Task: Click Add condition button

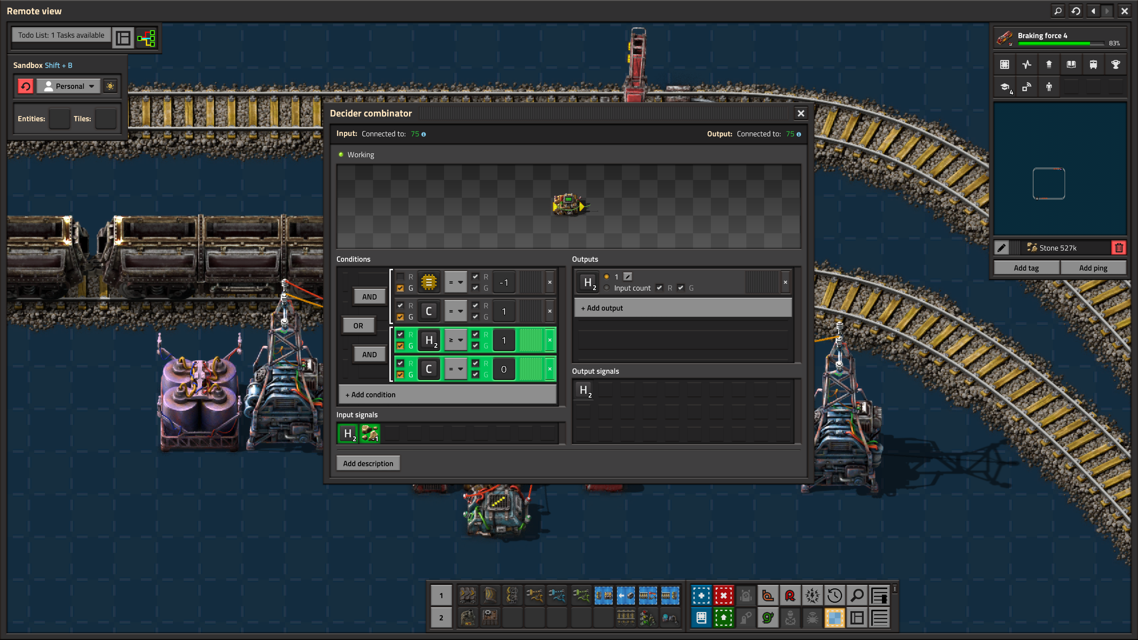Action: tap(448, 395)
